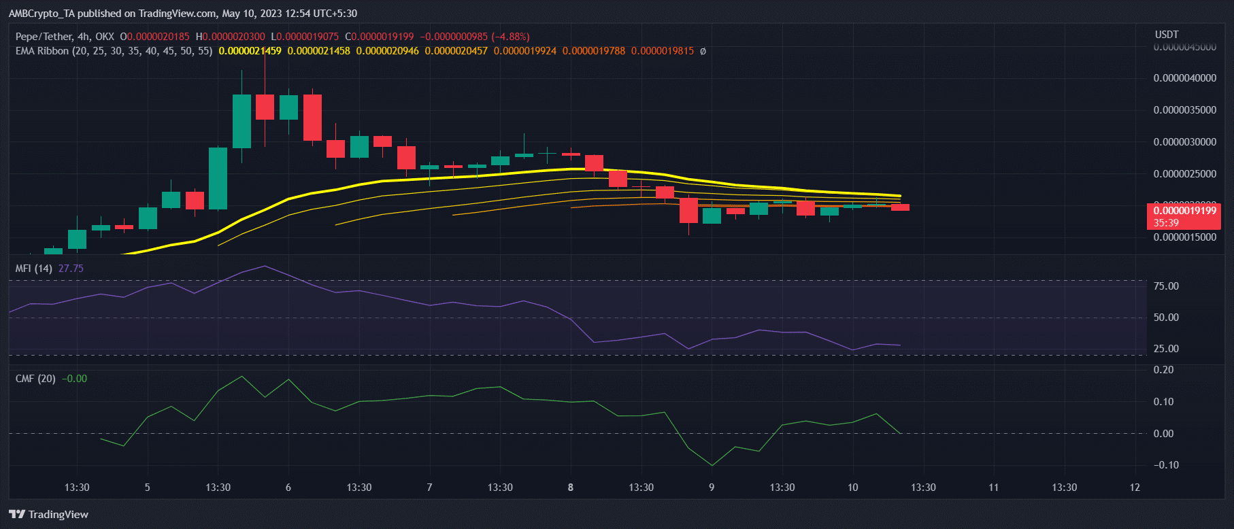The width and height of the screenshot is (1234, 529).
Task: Click the 0.0000040000 price axis label
Action: (x=1184, y=78)
